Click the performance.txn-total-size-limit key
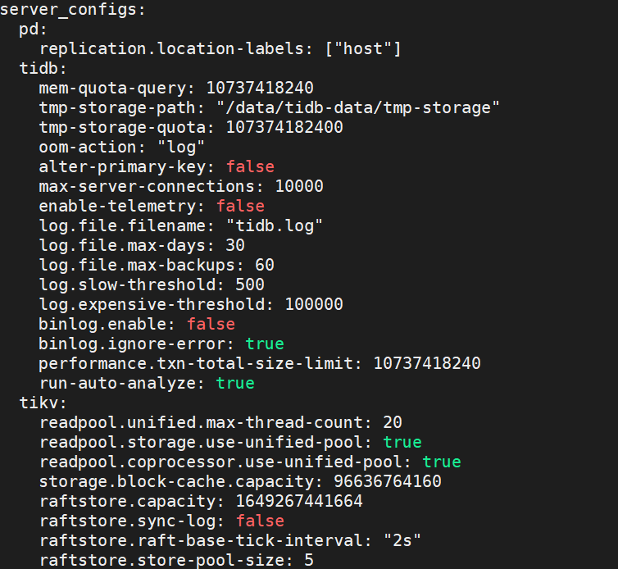 click(200, 363)
